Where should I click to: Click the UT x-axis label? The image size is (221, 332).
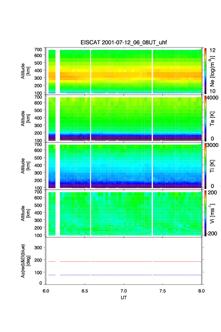(124, 298)
